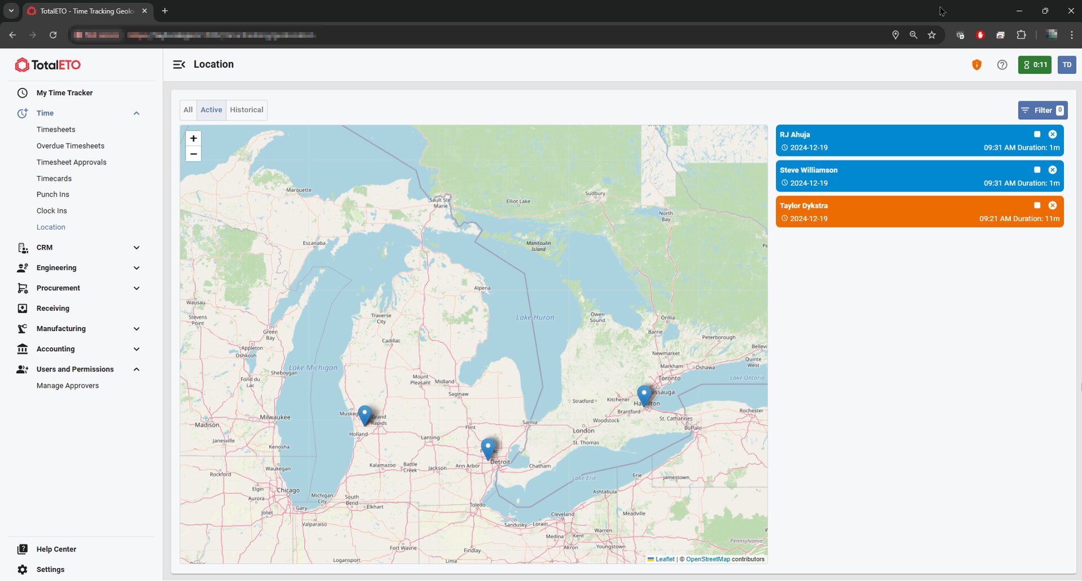This screenshot has width=1082, height=581.
Task: Open the help question mark icon
Action: coord(1002,65)
